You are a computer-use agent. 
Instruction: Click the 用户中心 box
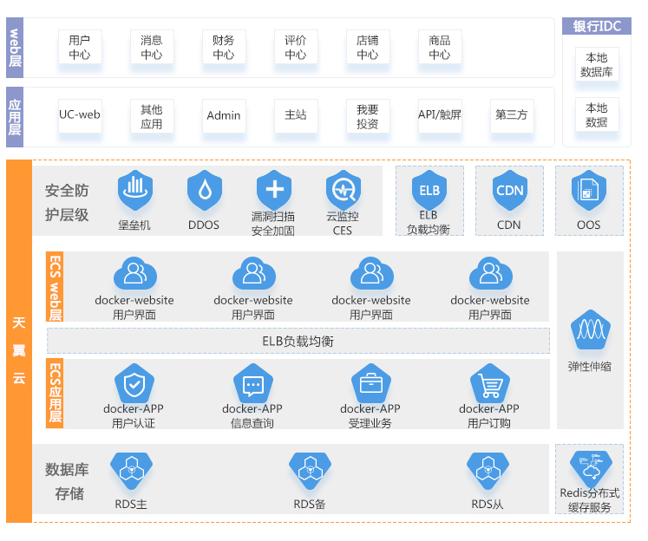point(80,47)
